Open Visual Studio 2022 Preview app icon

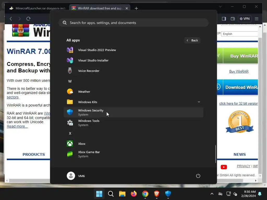coord(70,50)
